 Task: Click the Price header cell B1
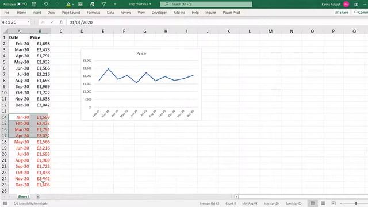(40, 37)
